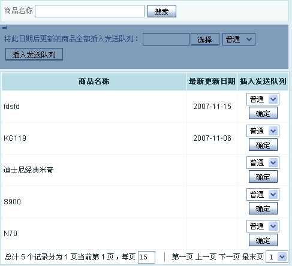Click the date input field for queue insertion
The height and width of the screenshot is (266, 292).
tap(166, 40)
